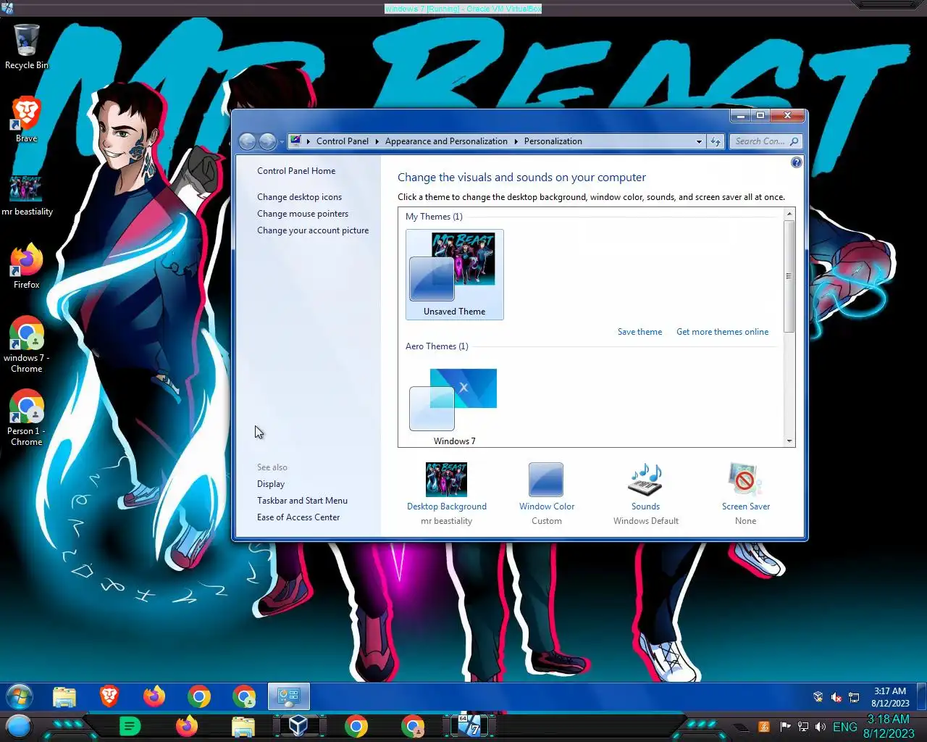Open Change desktop icons link
This screenshot has height=742, width=927.
coord(299,197)
